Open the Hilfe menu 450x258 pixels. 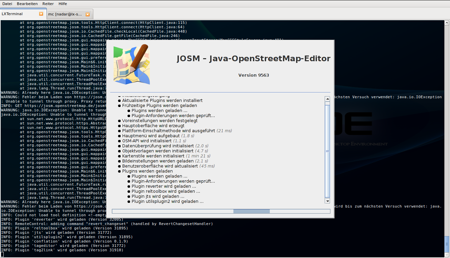coord(63,4)
